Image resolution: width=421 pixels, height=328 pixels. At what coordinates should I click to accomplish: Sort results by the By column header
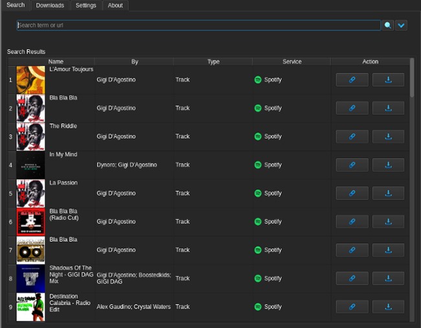135,62
